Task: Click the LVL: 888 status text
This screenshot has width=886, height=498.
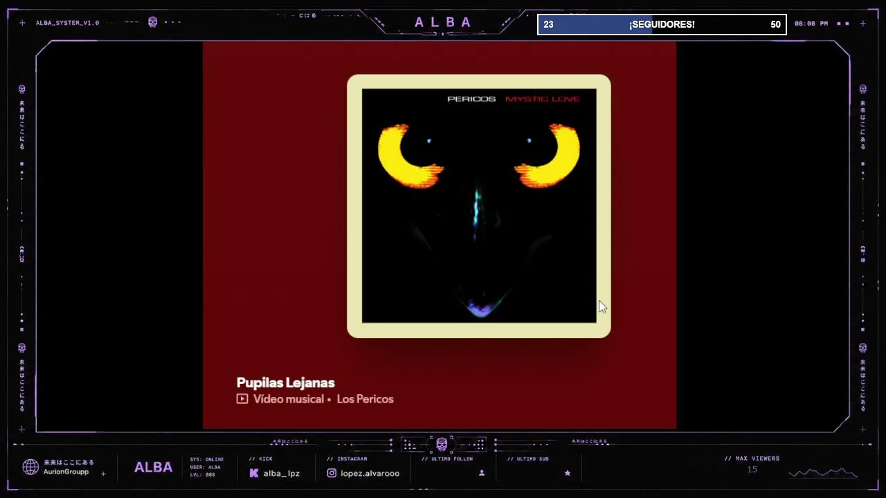Action: (x=202, y=474)
